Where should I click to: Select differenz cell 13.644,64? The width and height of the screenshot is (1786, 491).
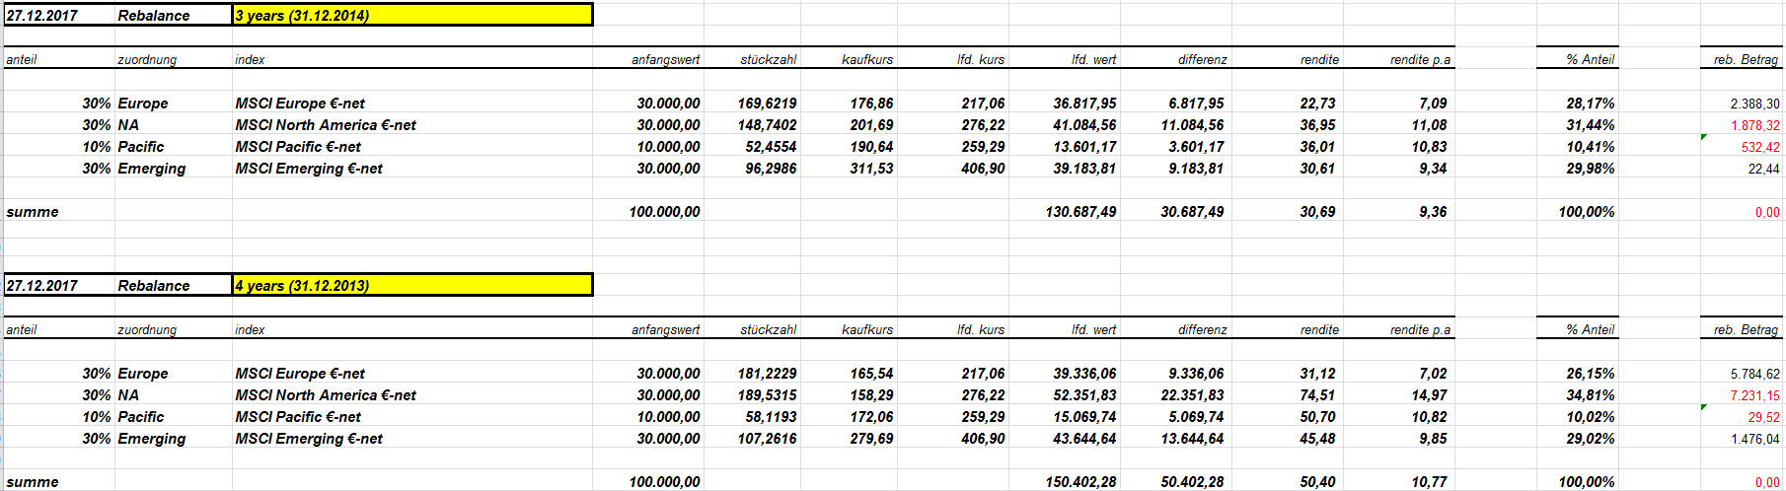1192,439
